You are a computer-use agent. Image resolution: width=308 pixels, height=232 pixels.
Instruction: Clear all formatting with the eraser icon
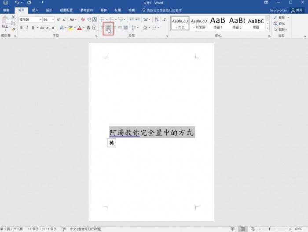pyautogui.click(x=83, y=19)
